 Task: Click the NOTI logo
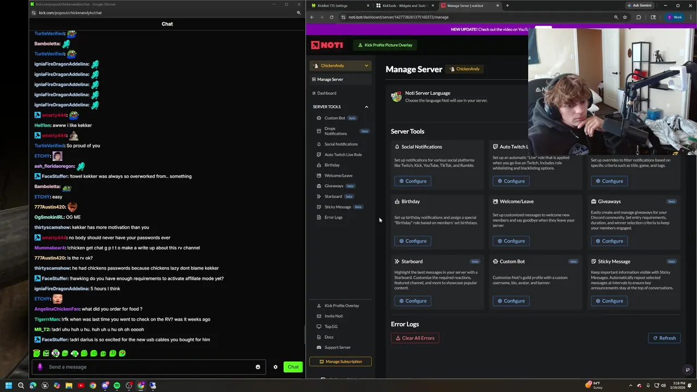327,45
